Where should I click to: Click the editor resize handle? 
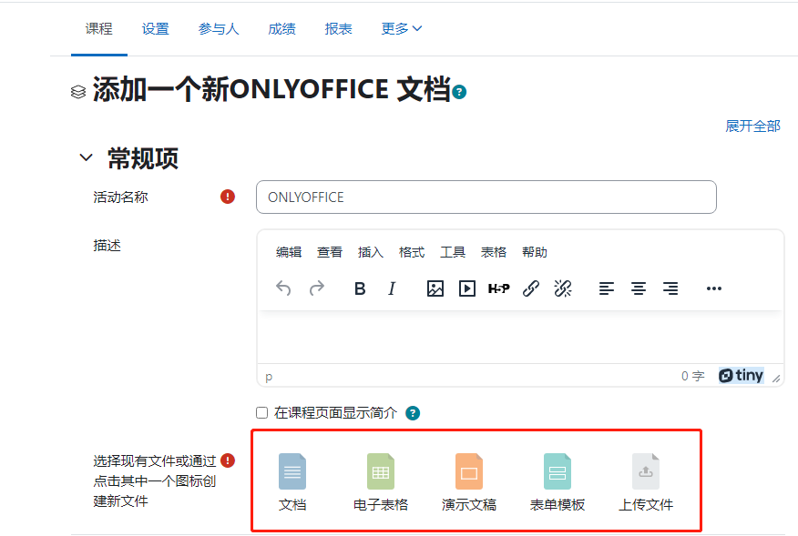(776, 378)
